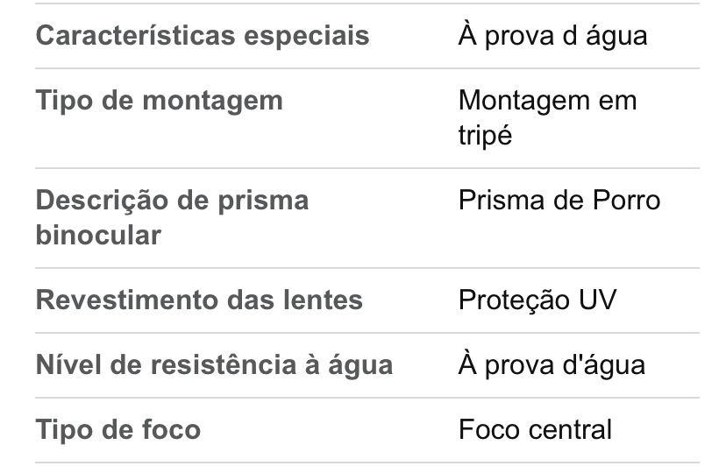This screenshot has height=466, width=726.
Task: Select the 'Montagem em tripé' value
Action: click(547, 117)
